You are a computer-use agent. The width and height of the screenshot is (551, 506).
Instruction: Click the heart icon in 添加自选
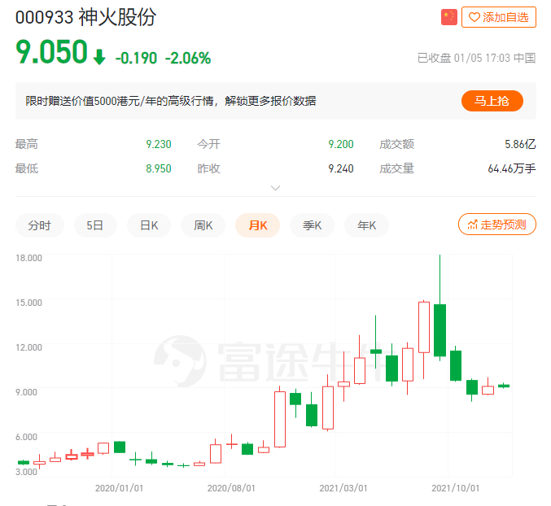pos(474,17)
